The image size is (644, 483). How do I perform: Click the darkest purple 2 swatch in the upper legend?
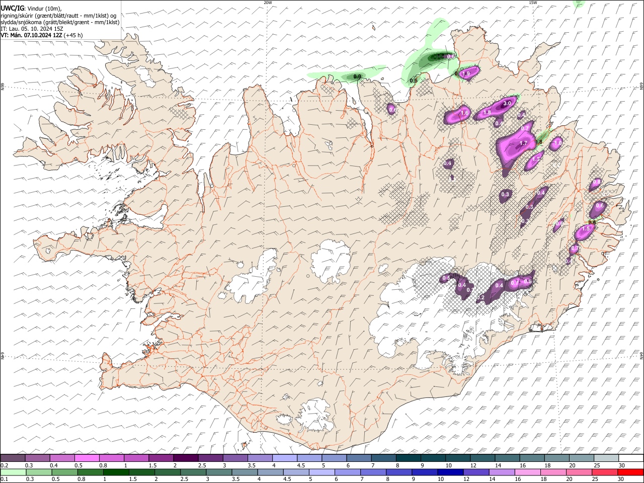(186, 458)
